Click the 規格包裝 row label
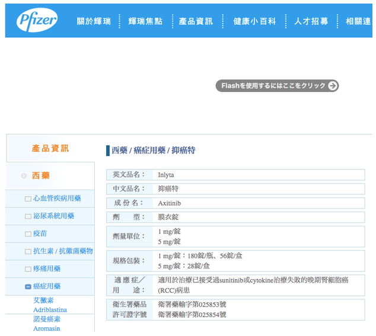The height and width of the screenshot is (336, 376). click(129, 261)
